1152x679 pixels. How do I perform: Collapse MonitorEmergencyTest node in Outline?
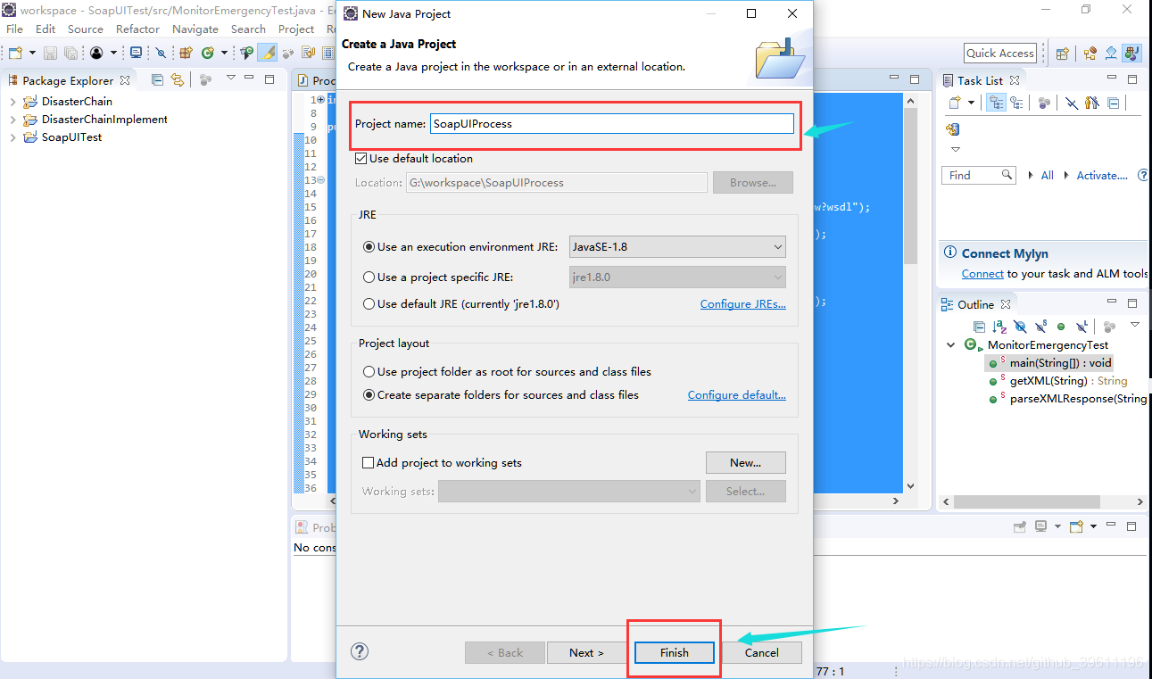(951, 345)
